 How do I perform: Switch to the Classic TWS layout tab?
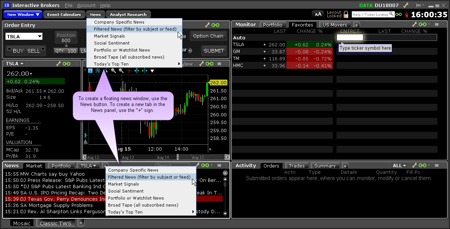click(56, 223)
